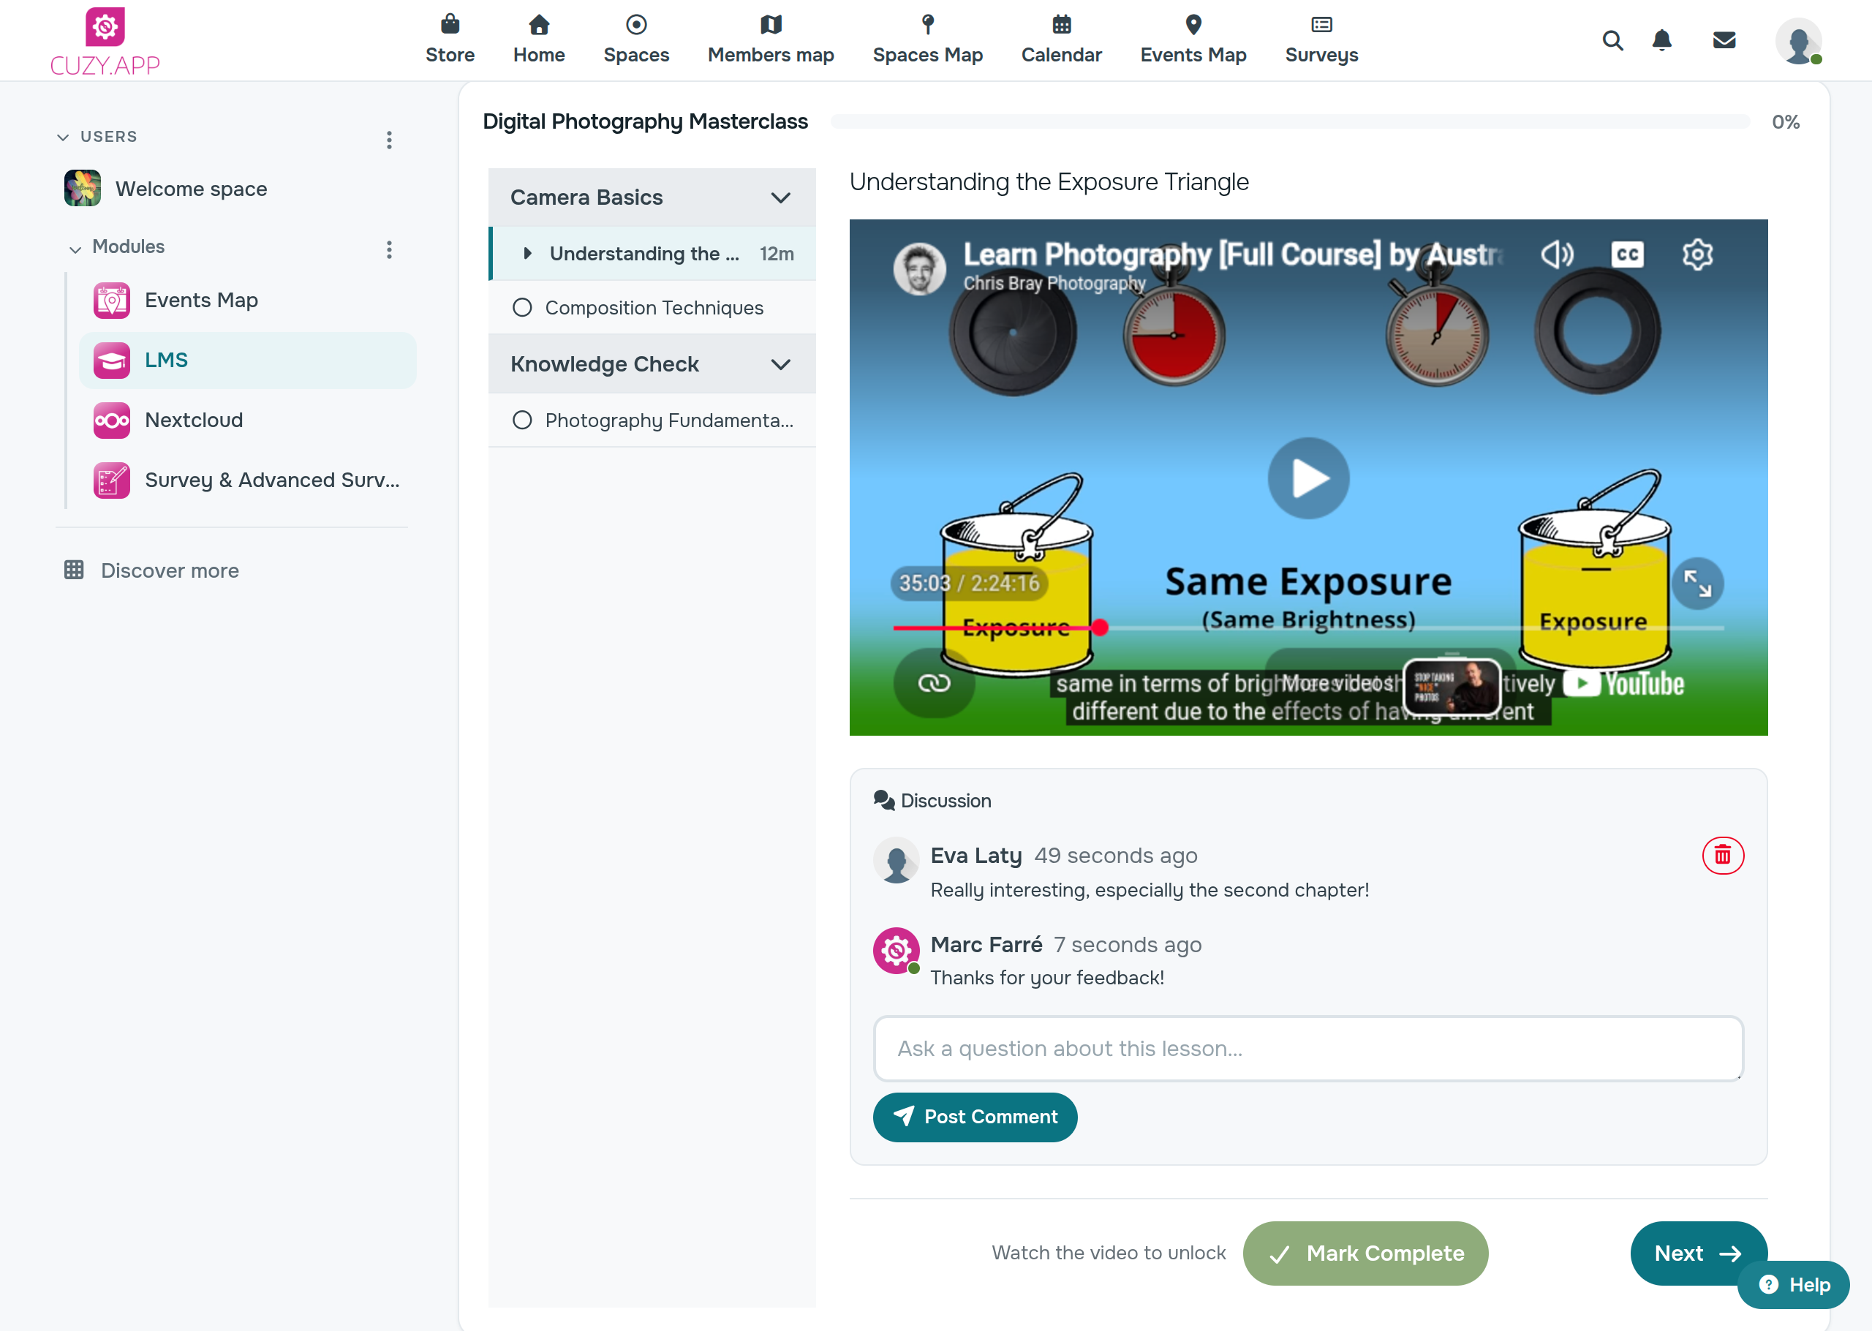Click video volume speaker icon
Viewport: 1872px width, 1331px height.
[x=1557, y=255]
